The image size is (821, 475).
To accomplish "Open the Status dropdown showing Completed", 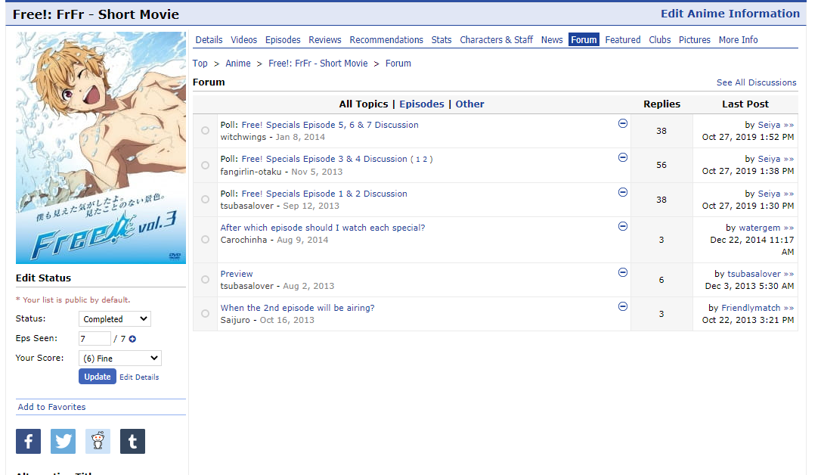I will pos(115,319).
